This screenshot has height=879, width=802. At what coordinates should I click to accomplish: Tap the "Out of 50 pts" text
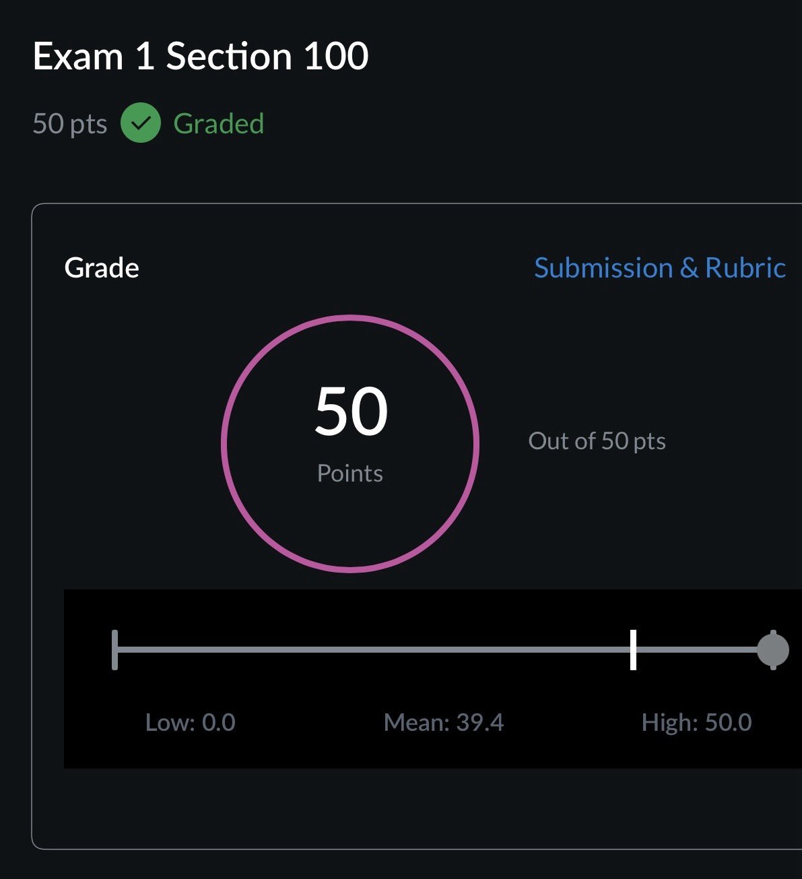[x=597, y=441]
